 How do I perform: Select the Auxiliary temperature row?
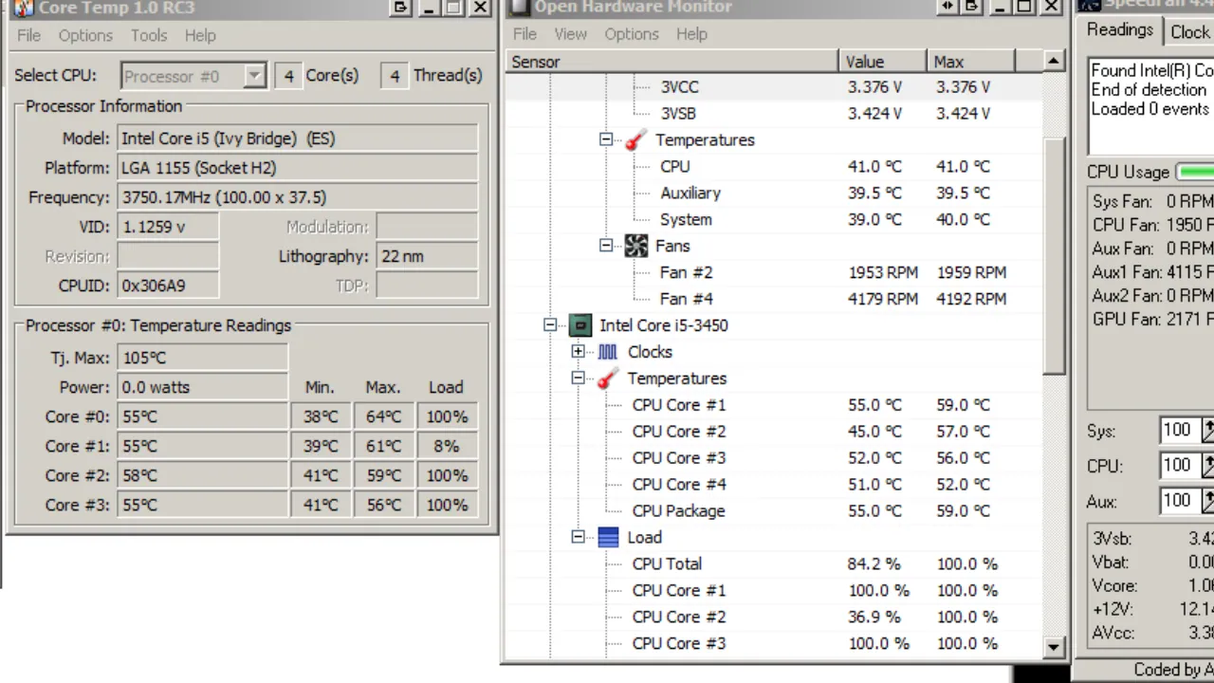pos(772,193)
